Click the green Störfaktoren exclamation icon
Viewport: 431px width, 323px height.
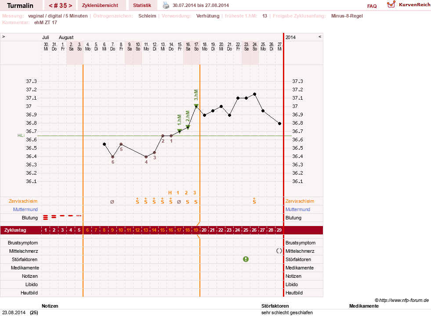tap(246, 259)
